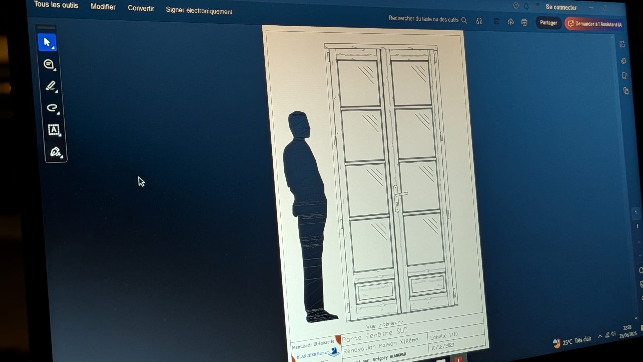Select the text box tool
This screenshot has width=643, height=362.
[54, 130]
